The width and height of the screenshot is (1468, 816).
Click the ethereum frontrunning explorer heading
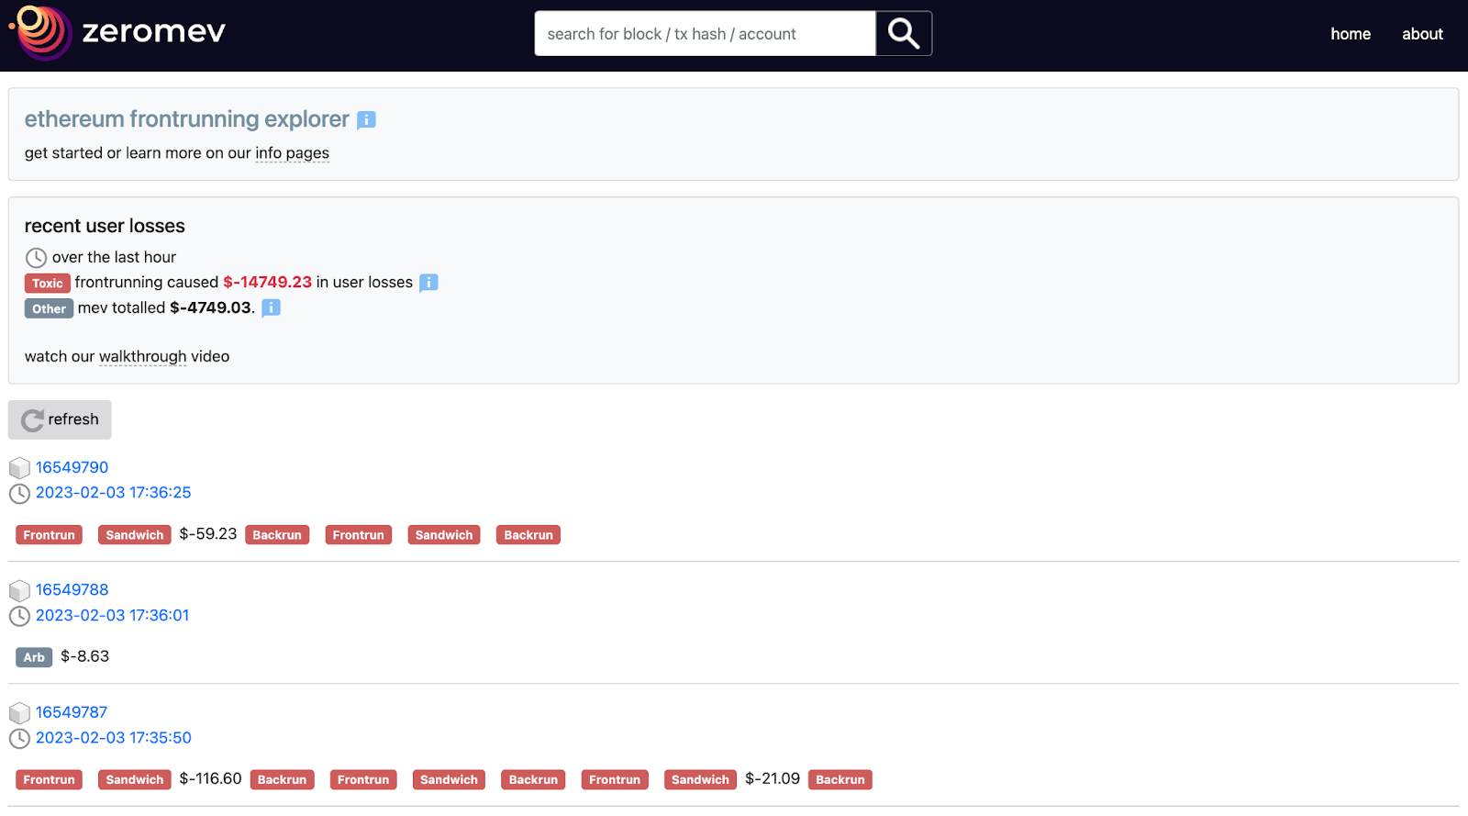186,119
